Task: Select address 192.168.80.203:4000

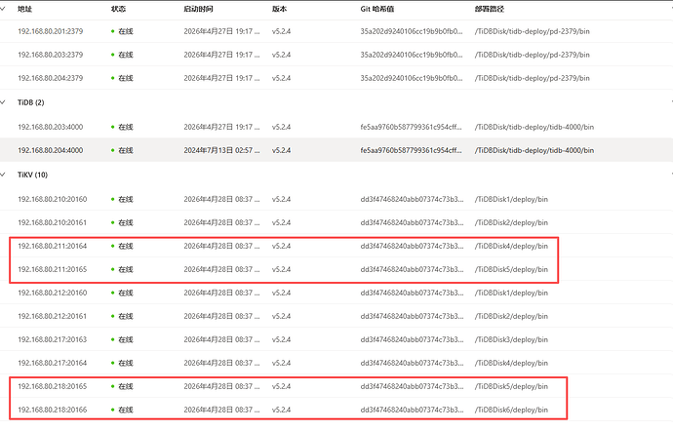Action: tap(50, 127)
